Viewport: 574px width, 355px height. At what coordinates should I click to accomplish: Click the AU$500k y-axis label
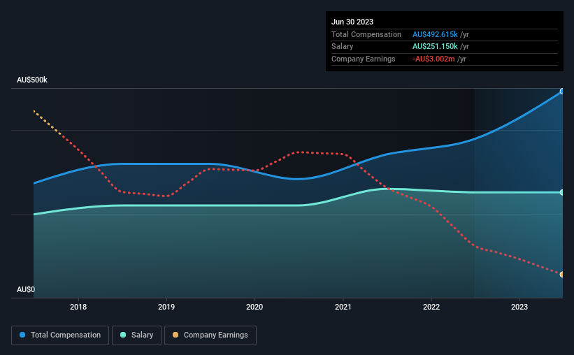(x=32, y=80)
